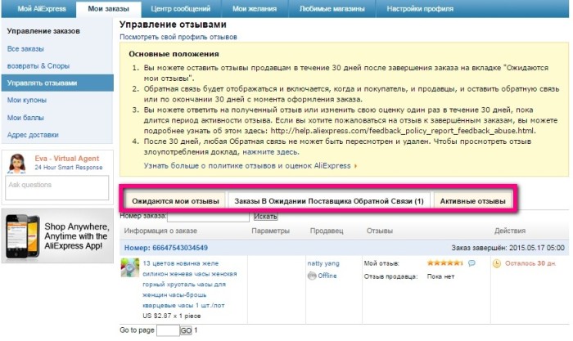573x341 pixels.
Task: Select Управлять отзывами sidebar item
Action: 57,83
